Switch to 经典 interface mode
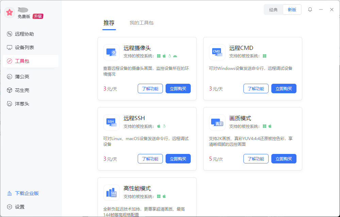 tap(273, 9)
